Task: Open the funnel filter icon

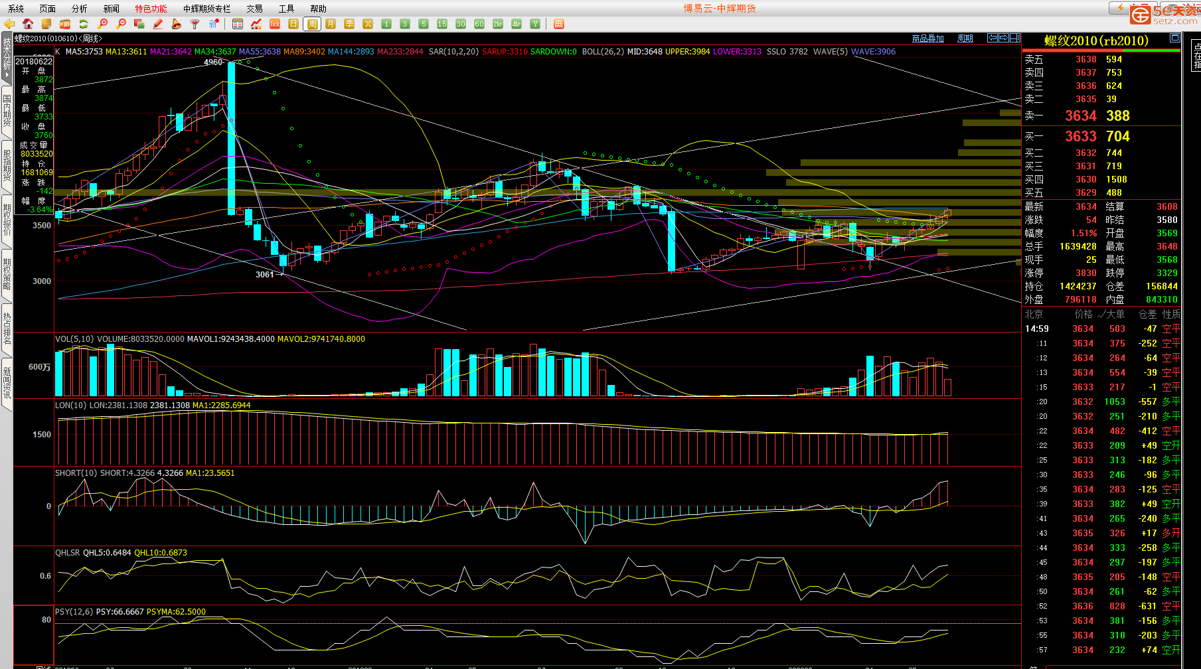Action: [x=195, y=24]
